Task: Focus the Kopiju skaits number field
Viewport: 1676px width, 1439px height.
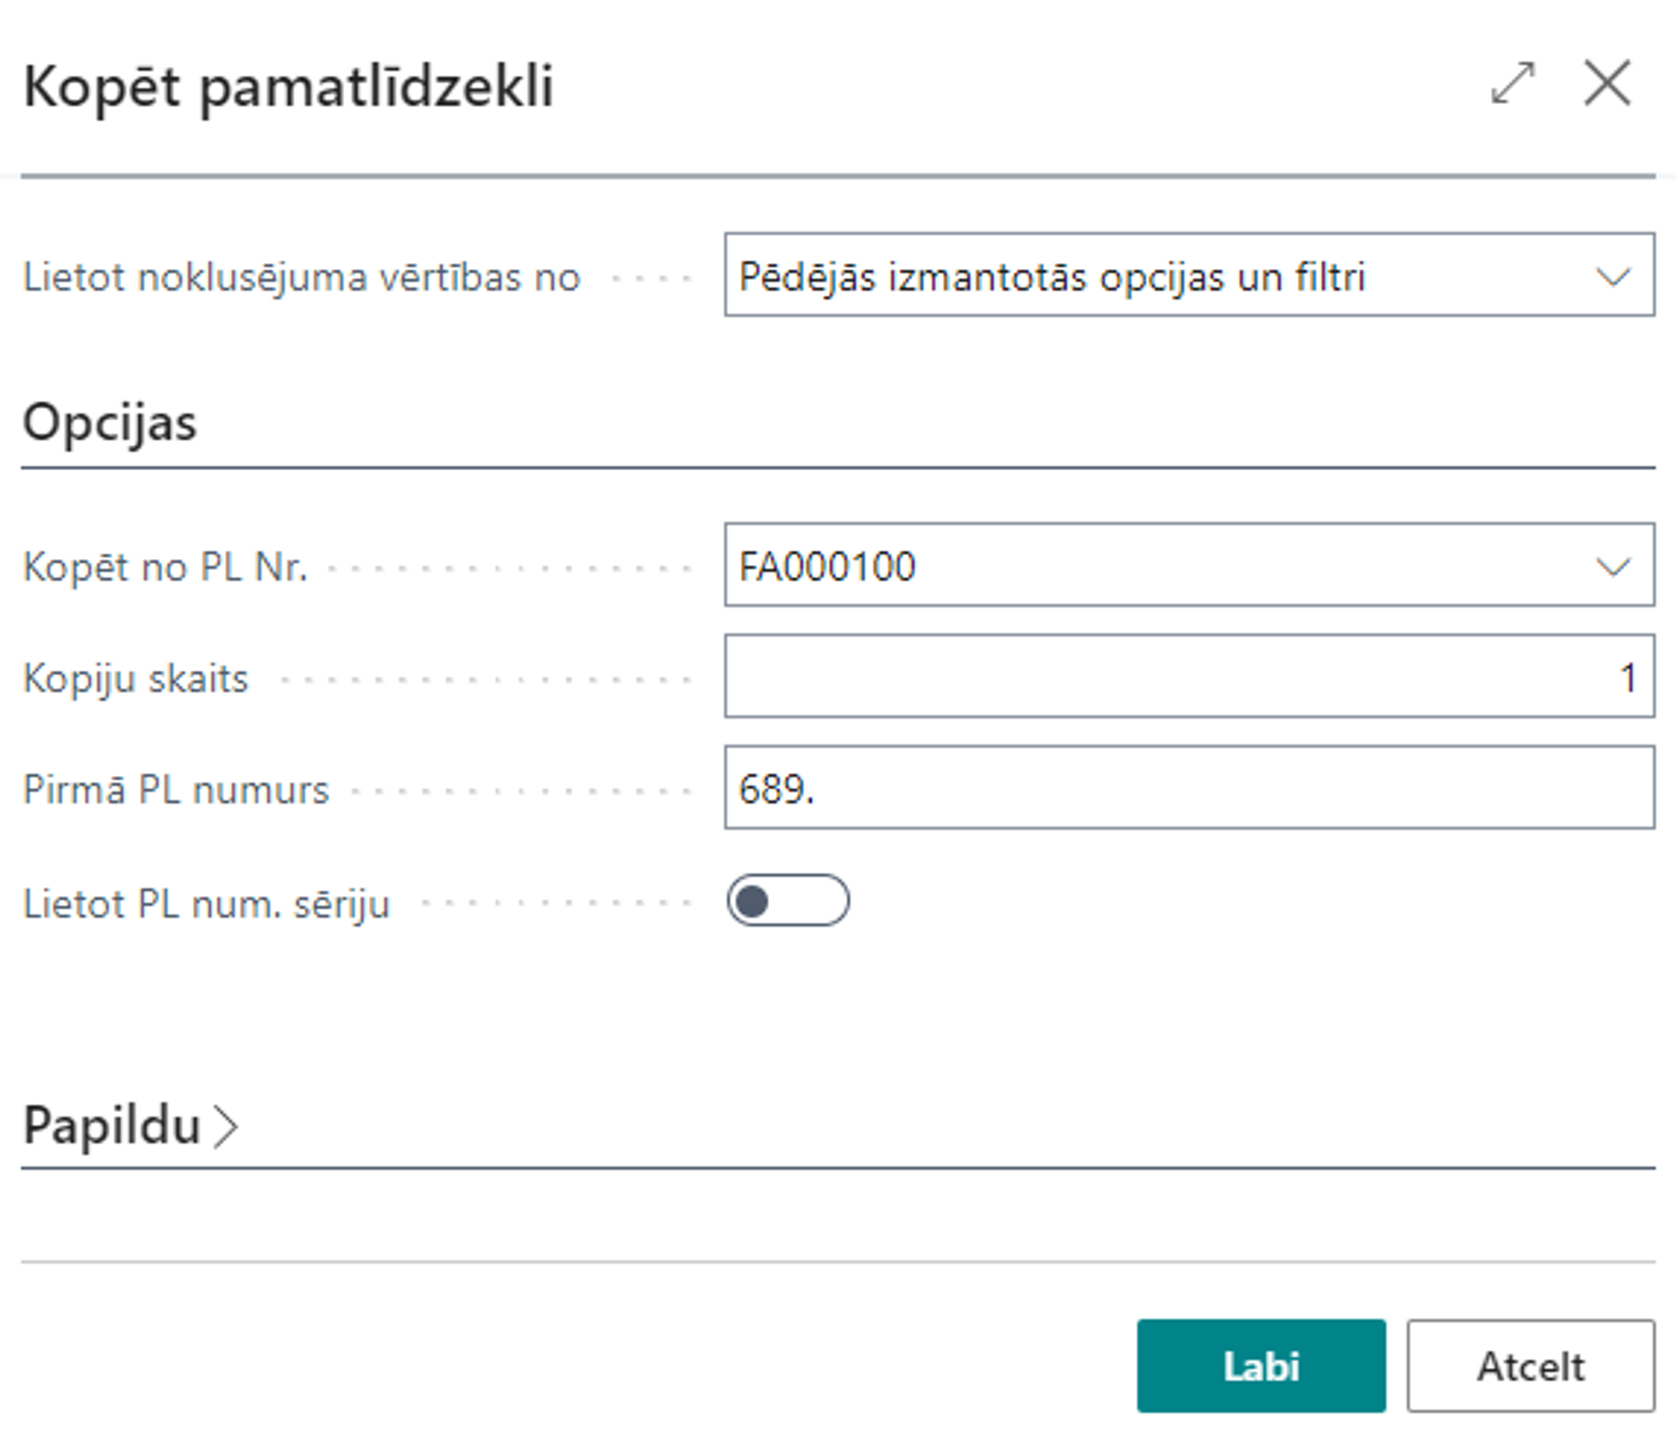Action: [1188, 676]
